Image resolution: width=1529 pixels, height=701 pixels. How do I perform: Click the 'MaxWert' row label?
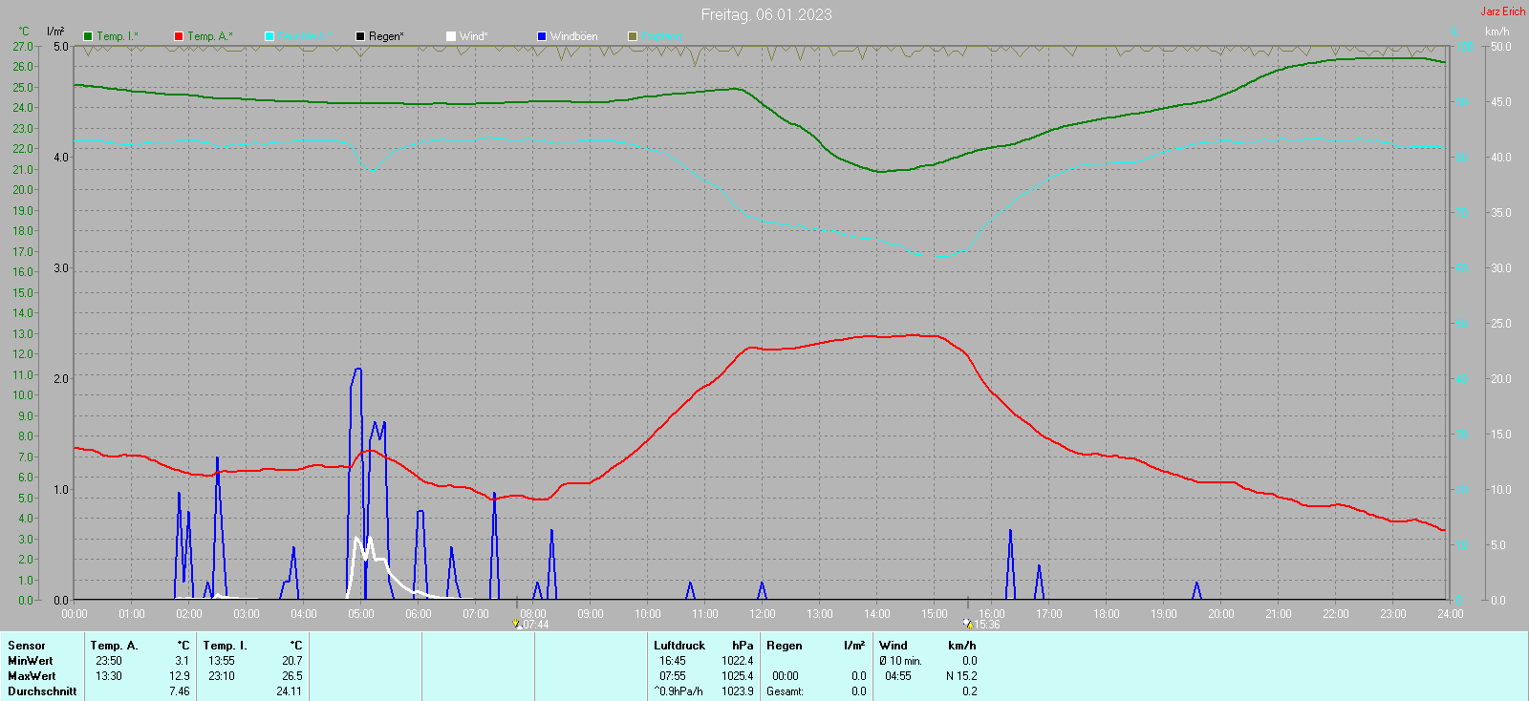[32, 676]
